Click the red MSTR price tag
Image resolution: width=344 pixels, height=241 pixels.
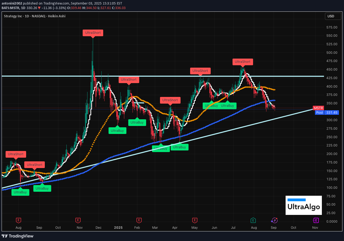318,108
